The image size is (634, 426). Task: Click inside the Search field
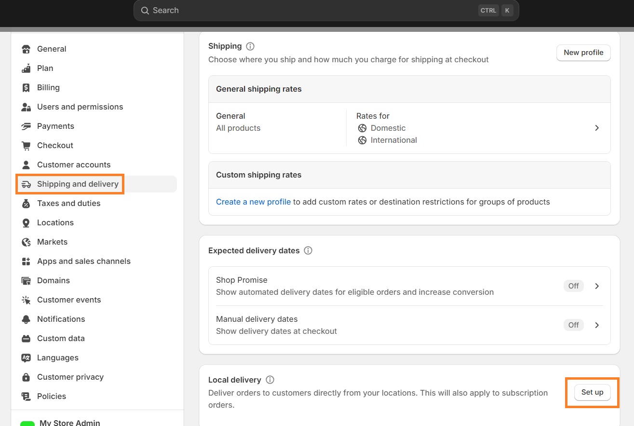tap(289, 10)
